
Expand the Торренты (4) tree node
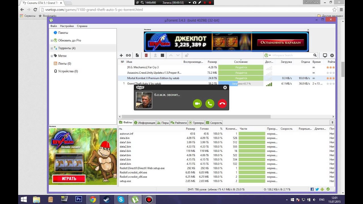tap(52, 48)
